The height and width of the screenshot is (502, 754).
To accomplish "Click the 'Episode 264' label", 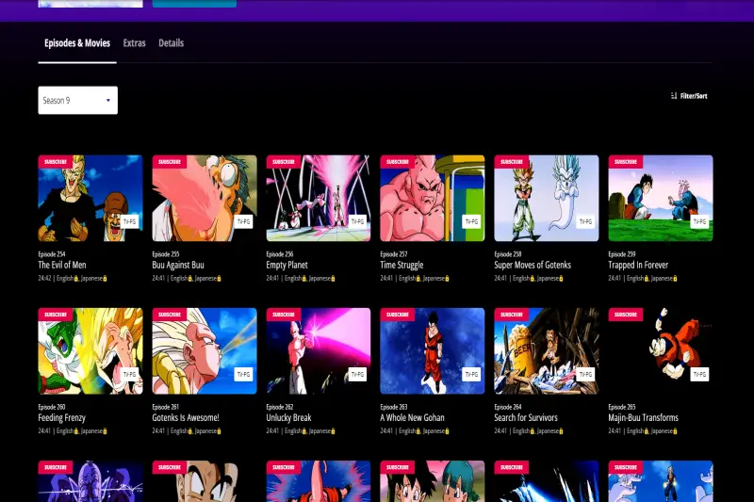I will [x=508, y=407].
